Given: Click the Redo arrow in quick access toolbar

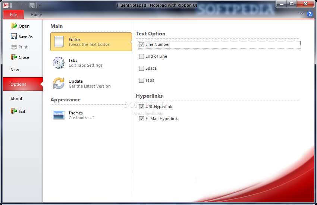Looking at the screenshot, I should [x=24, y=5].
